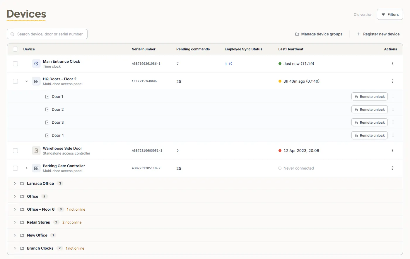Viewport: 410px width, 259px height.
Task: Focus the device search input field
Action: point(47,34)
